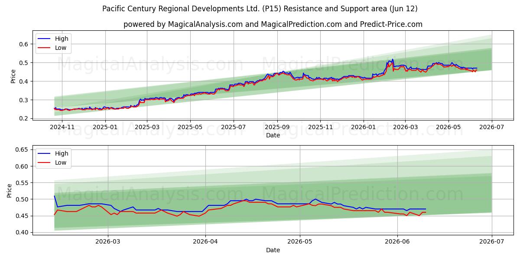The width and height of the screenshot is (520, 260).
Task: Click the '0.4' y-axis tick on top chart
Action: pos(23,81)
